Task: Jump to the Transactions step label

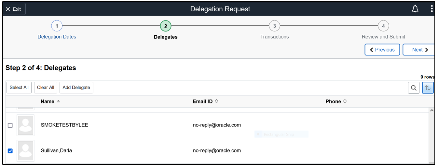Action: click(x=274, y=37)
